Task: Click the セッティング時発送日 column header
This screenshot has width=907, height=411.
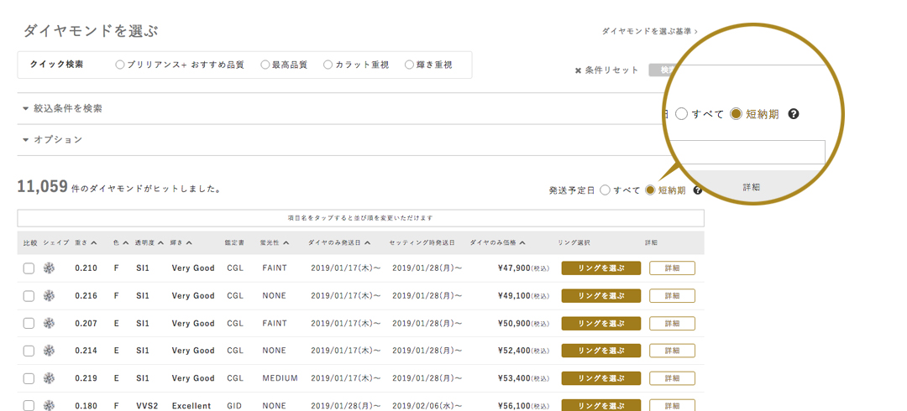Action: (422, 242)
